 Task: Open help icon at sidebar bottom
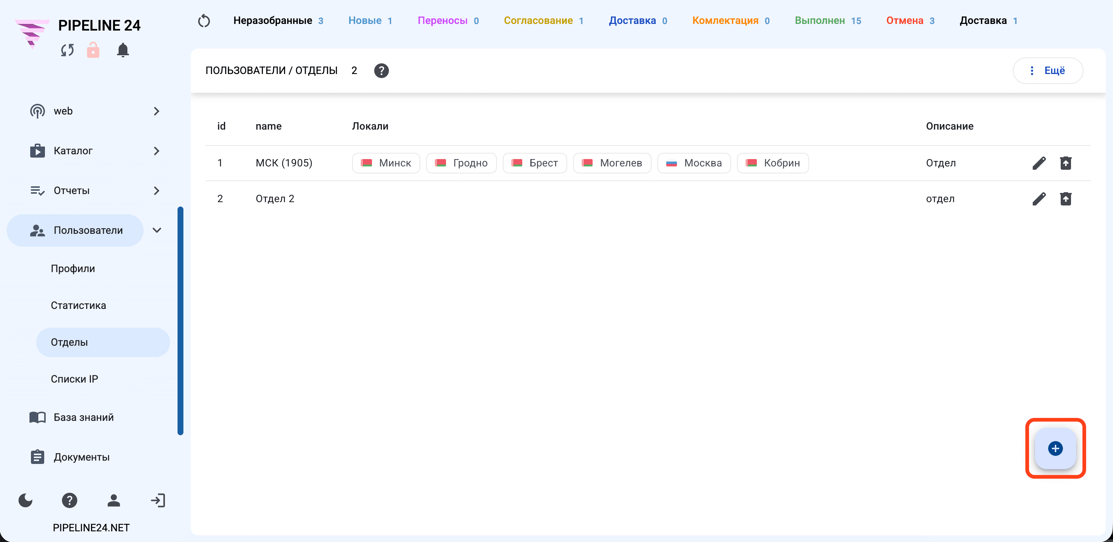tap(70, 500)
